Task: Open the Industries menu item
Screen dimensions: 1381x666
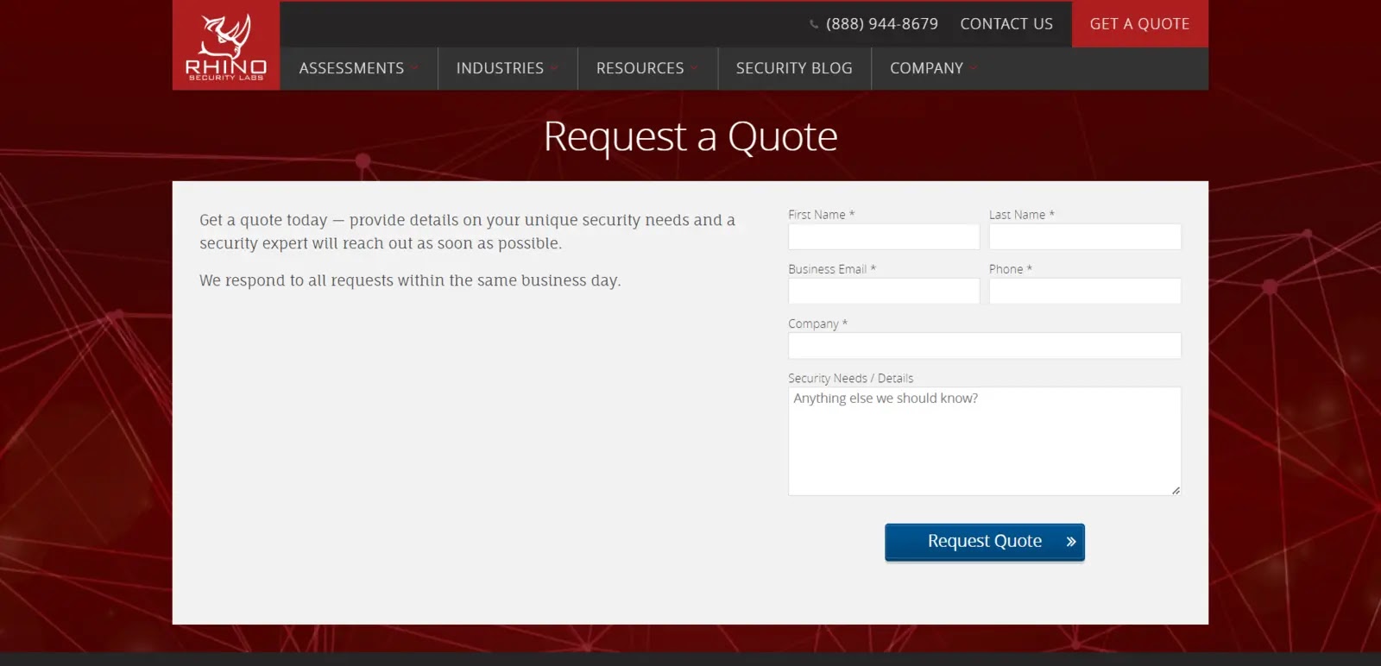Action: (x=500, y=68)
